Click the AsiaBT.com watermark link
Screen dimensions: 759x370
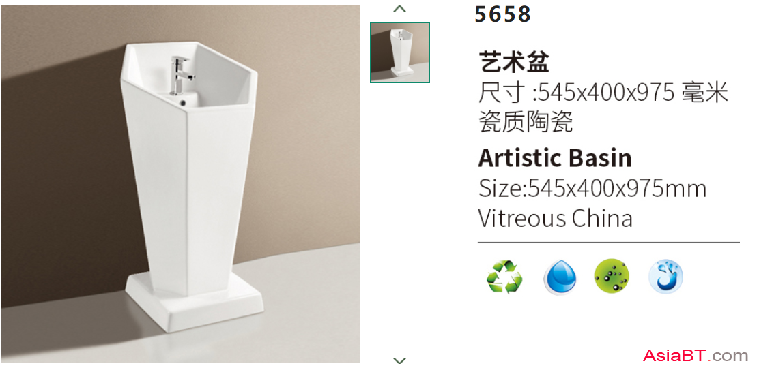pyautogui.click(x=695, y=356)
